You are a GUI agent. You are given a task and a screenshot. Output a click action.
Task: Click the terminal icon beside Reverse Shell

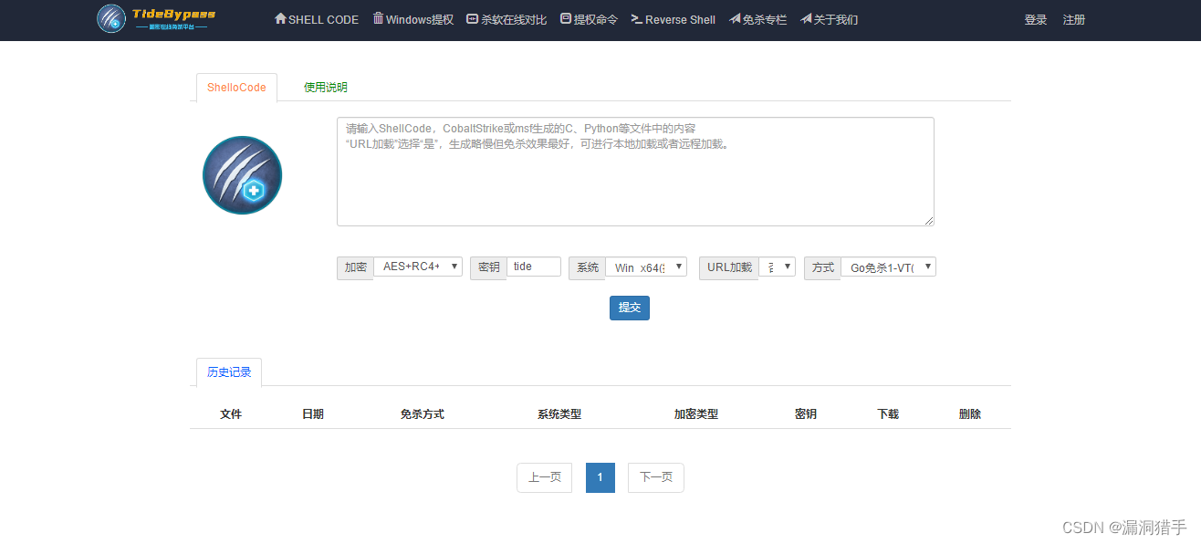(637, 18)
